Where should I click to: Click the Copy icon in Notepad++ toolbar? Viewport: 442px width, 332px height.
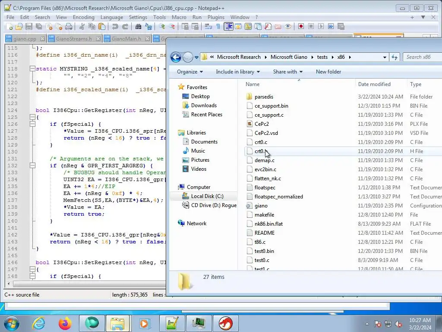point(92,26)
